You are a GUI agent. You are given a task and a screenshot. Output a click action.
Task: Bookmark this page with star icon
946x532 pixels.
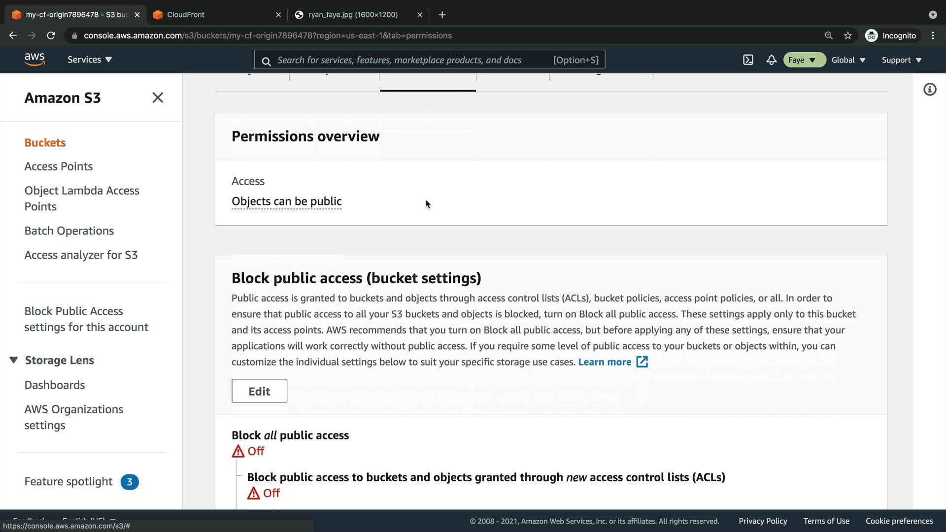point(847,35)
